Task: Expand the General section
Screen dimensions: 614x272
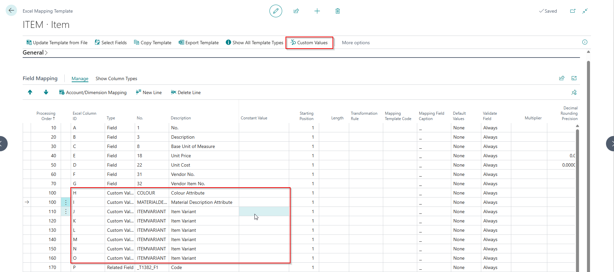Action: (x=35, y=53)
